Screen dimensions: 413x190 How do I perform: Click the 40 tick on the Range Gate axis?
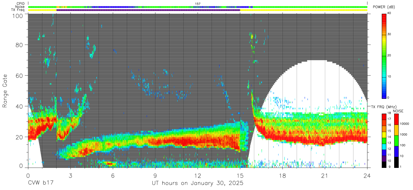[20, 106]
